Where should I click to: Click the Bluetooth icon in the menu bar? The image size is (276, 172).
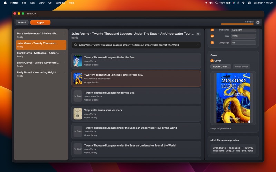click(238, 3)
